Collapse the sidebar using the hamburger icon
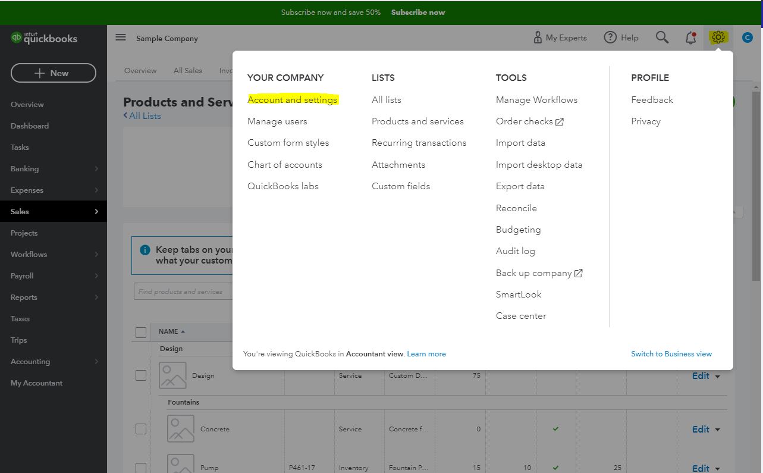This screenshot has height=473, width=763. (121, 37)
